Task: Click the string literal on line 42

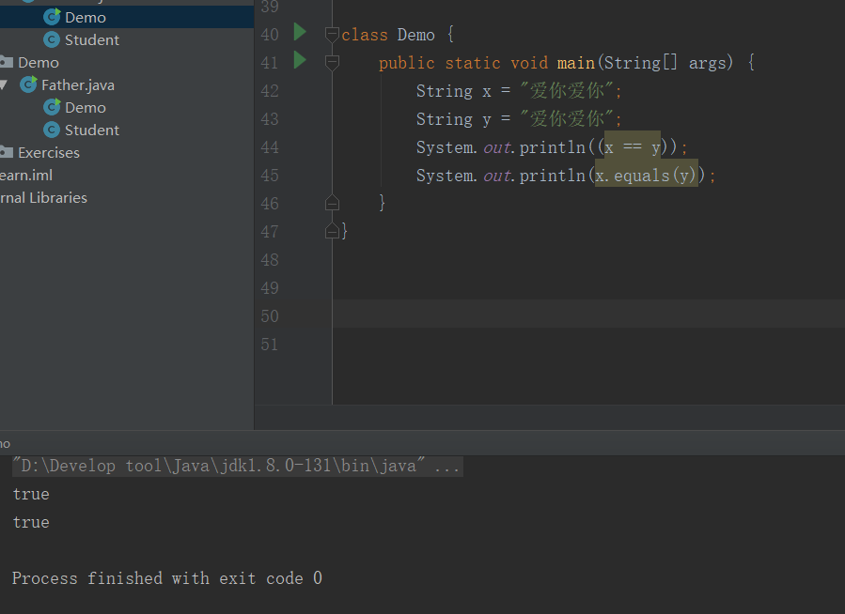Action: click(567, 90)
